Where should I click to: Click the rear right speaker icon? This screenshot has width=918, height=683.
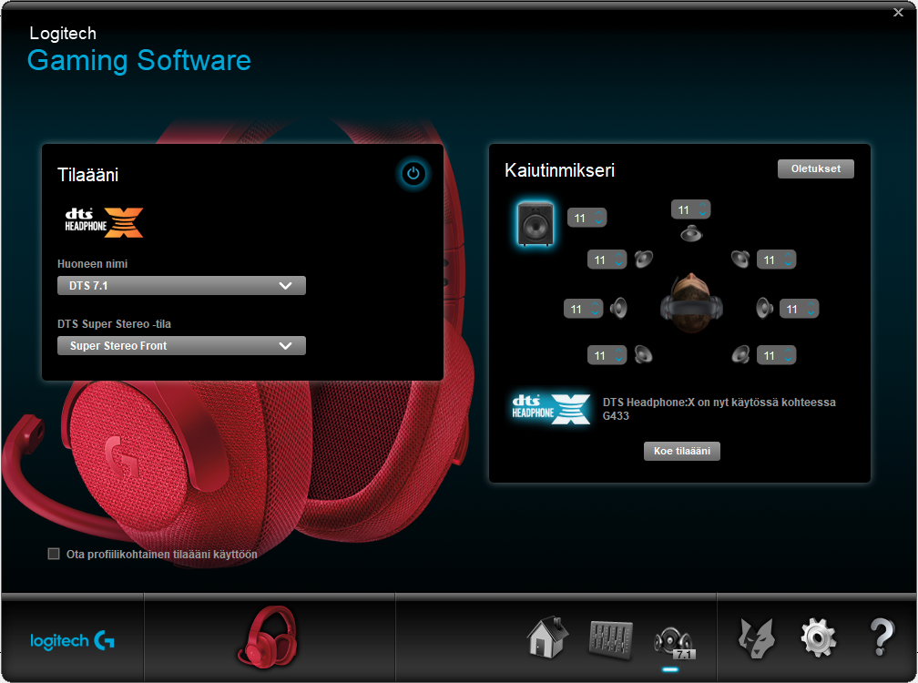coord(740,354)
